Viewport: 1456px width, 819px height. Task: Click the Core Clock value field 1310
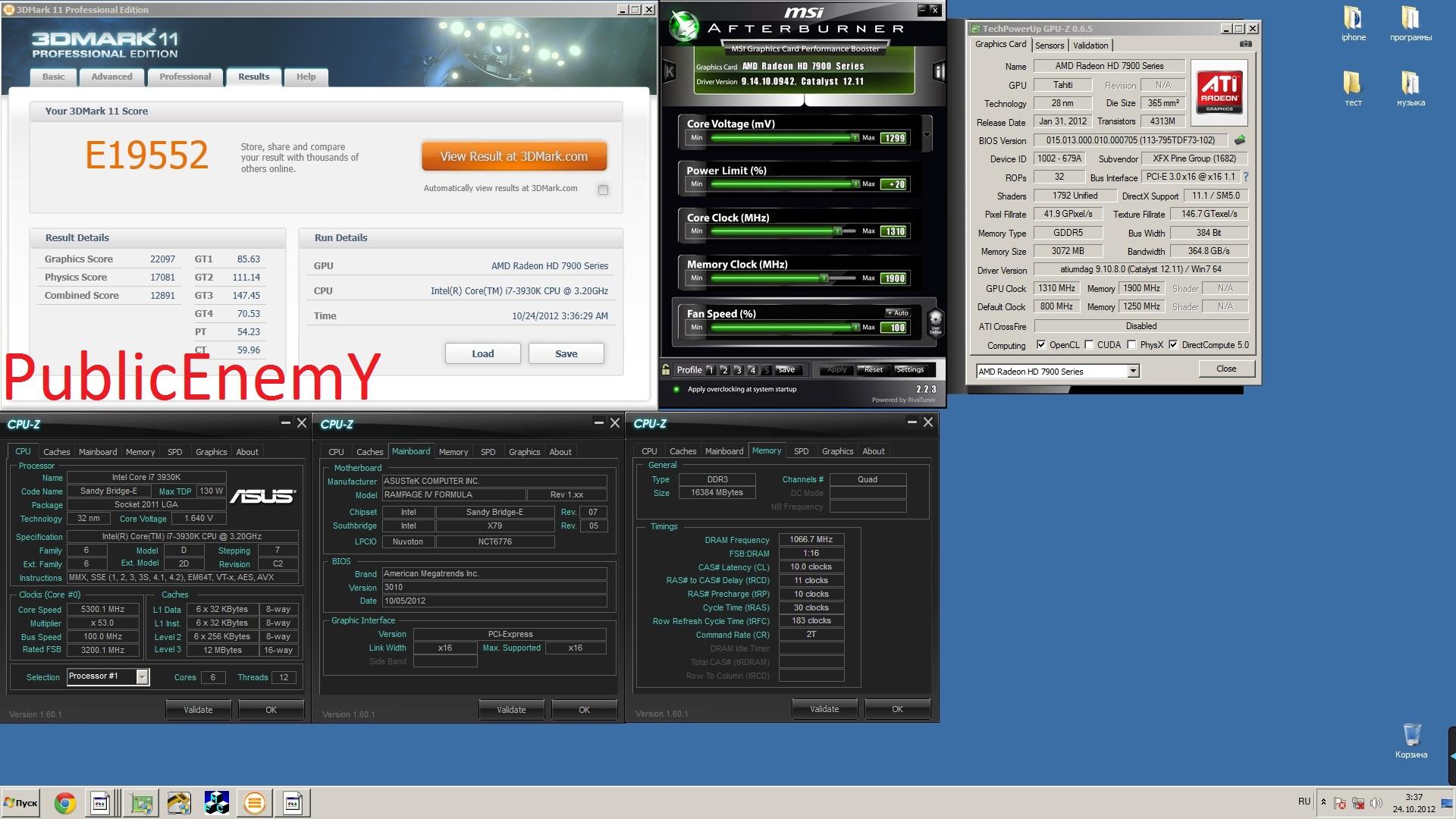tap(894, 231)
